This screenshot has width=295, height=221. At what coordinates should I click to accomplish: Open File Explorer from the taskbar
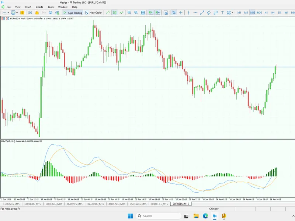[196, 216]
